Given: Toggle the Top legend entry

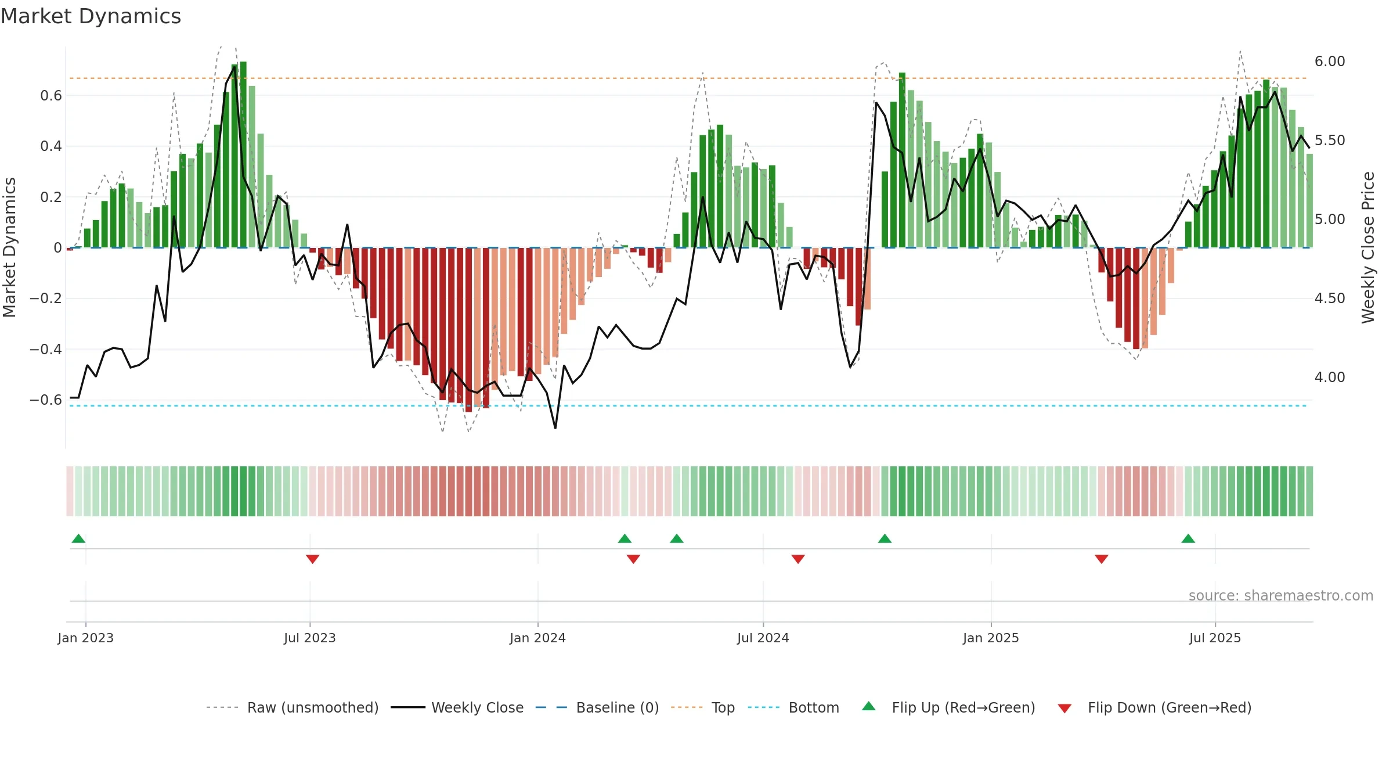Looking at the screenshot, I should 703,707.
